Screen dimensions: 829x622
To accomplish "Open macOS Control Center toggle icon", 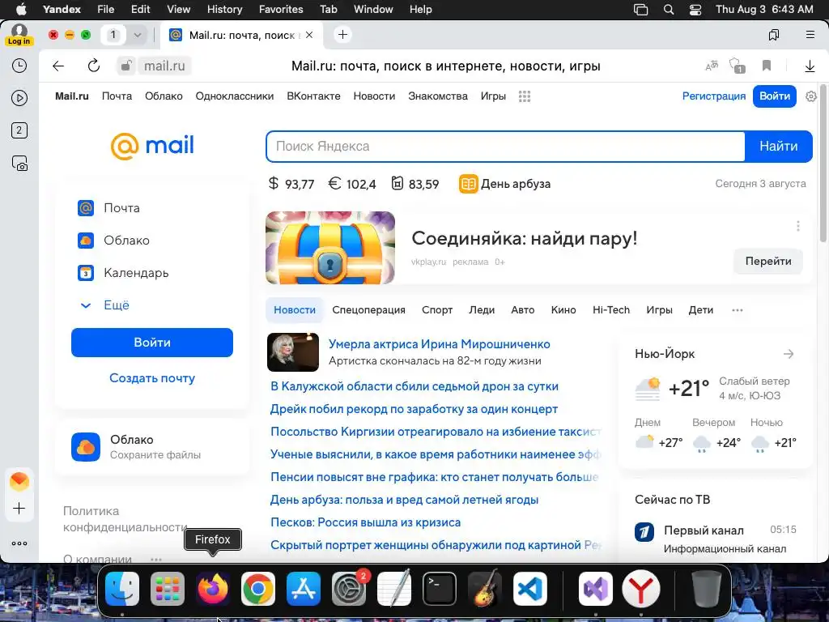I will tap(695, 10).
